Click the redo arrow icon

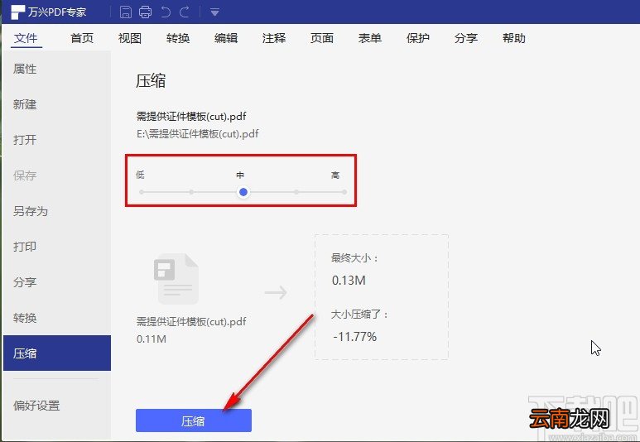(x=185, y=12)
